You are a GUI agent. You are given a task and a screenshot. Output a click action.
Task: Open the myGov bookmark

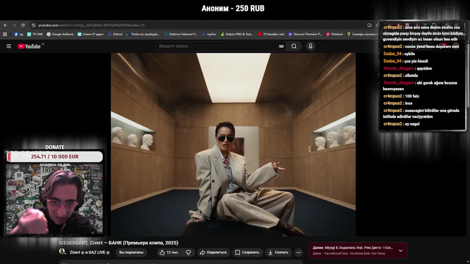click(209, 34)
